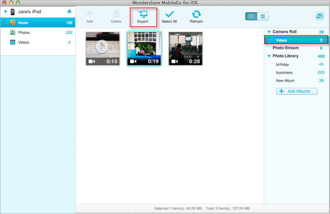Viewport: 330px width, 214px height.
Task: Select the 0:19 video thumbnail
Action: tap(144, 49)
